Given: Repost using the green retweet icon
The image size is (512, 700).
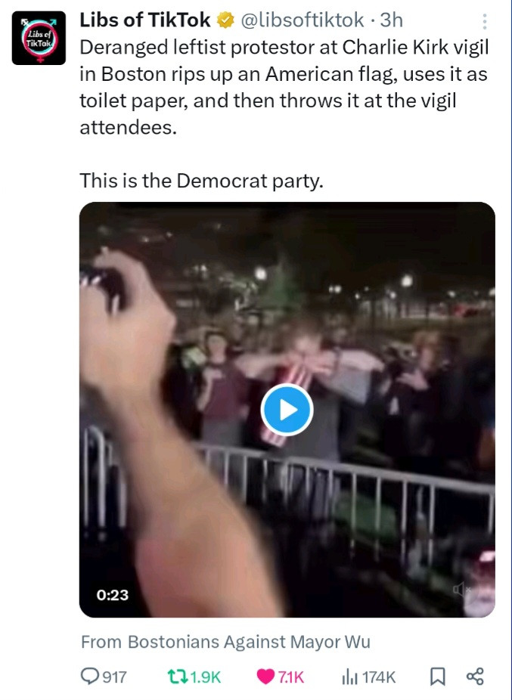Looking at the screenshot, I should pos(177,677).
